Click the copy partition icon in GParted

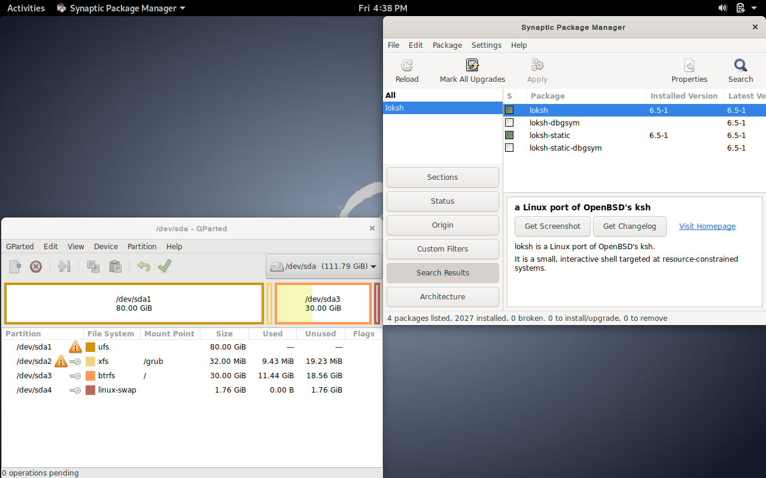coord(93,266)
